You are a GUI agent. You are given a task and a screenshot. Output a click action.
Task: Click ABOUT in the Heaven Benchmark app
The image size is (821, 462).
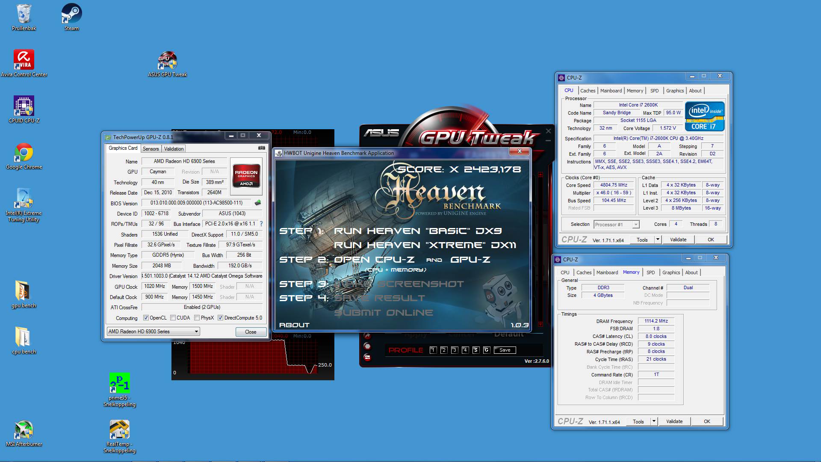294,325
